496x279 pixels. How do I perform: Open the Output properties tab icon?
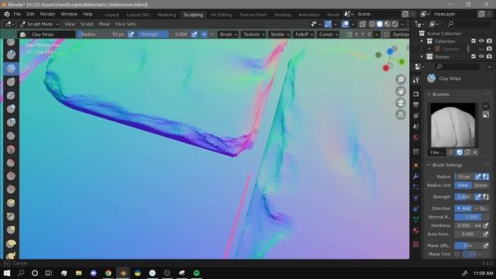(x=416, y=105)
